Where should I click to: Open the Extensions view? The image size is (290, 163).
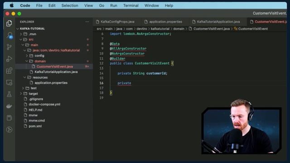coord(9,71)
